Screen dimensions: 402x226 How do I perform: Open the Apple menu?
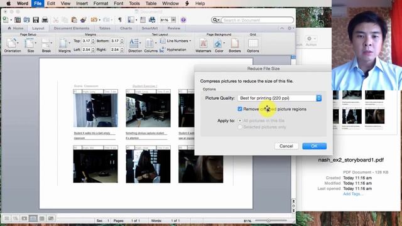8,3
